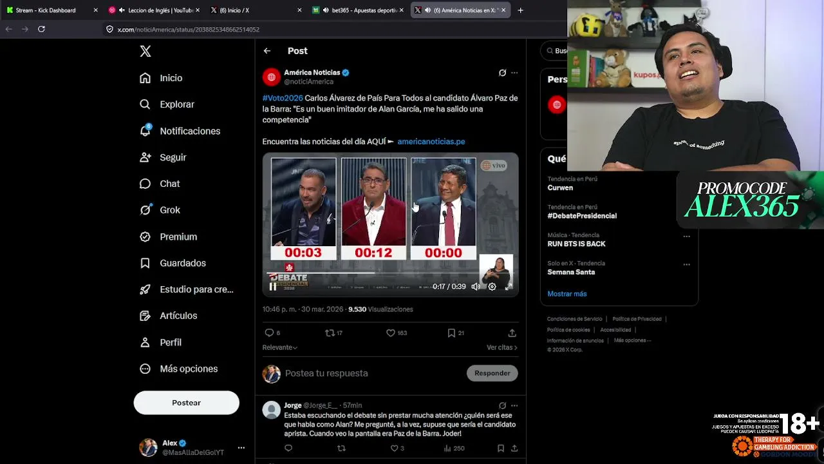Screen dimensions: 824x464
Task: Repost Jorge's reply
Action: [x=341, y=449]
